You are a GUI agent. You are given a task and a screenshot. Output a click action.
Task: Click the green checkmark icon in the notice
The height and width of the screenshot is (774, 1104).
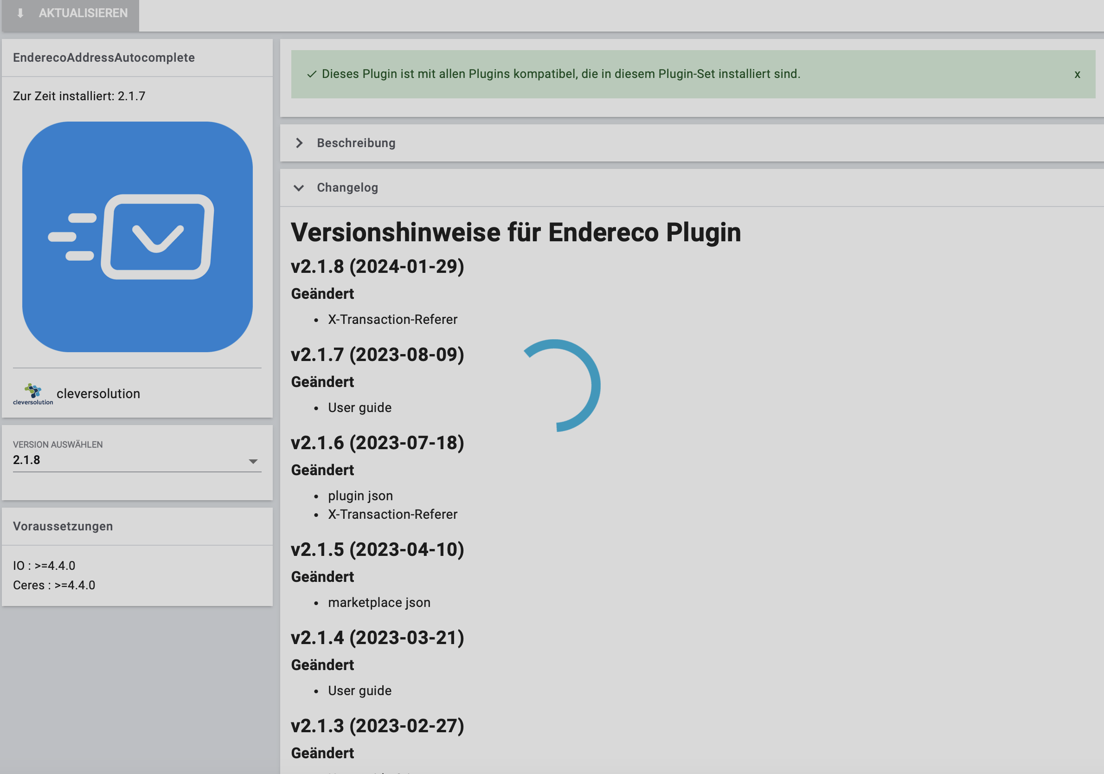pyautogui.click(x=312, y=74)
